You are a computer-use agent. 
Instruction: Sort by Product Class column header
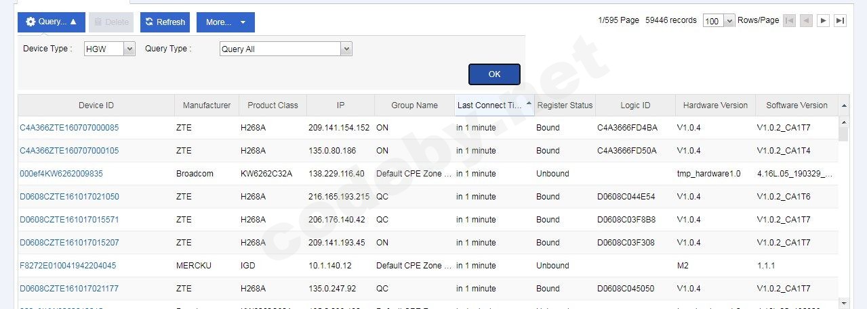point(273,105)
